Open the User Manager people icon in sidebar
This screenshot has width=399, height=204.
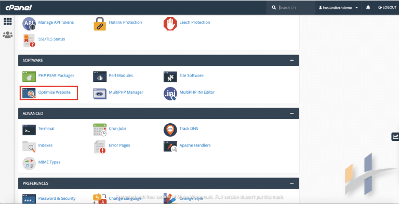pyautogui.click(x=8, y=35)
